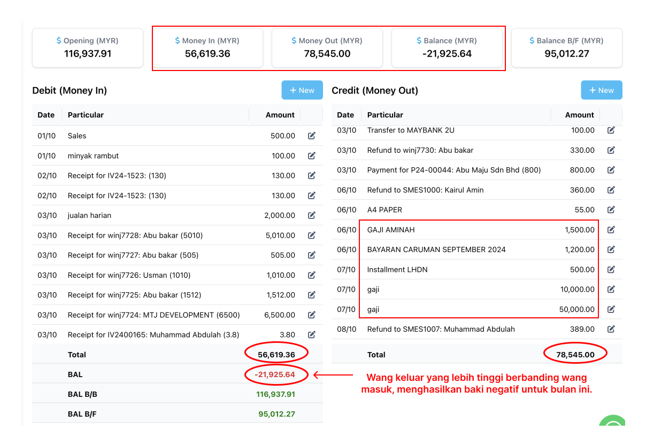The width and height of the screenshot is (646, 446).
Task: Edit the A4 PAPER credit row
Action: [611, 209]
